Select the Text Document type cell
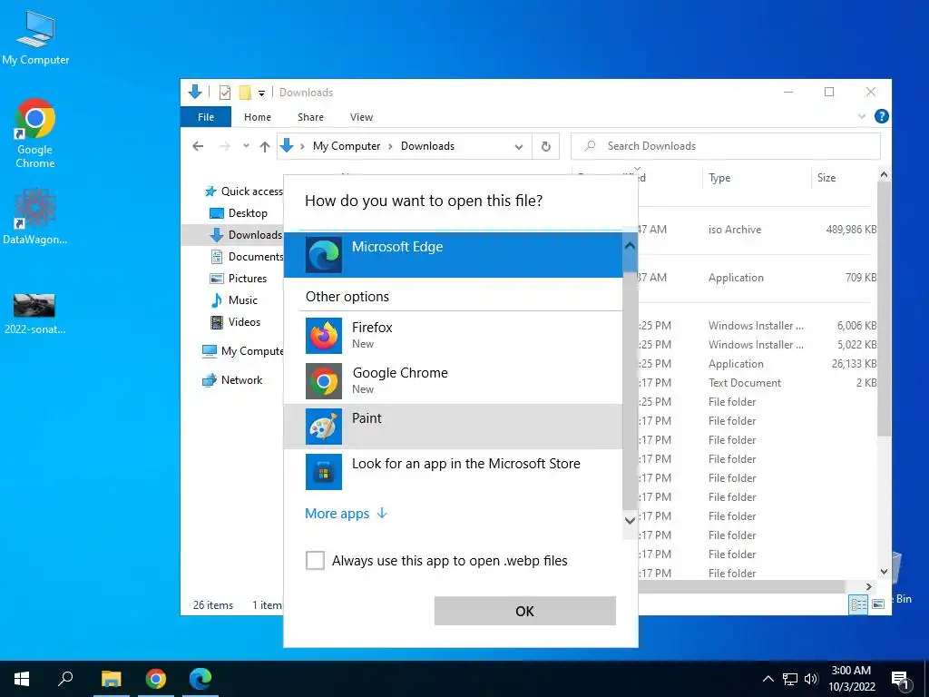Viewport: 929px width, 697px height. click(x=745, y=383)
